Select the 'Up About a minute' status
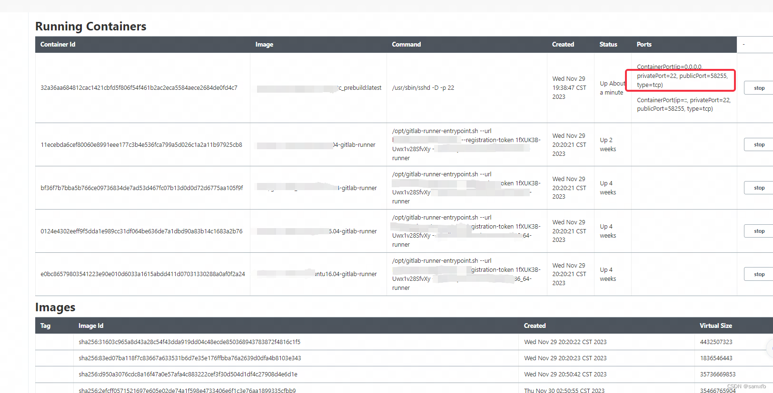 pyautogui.click(x=613, y=88)
